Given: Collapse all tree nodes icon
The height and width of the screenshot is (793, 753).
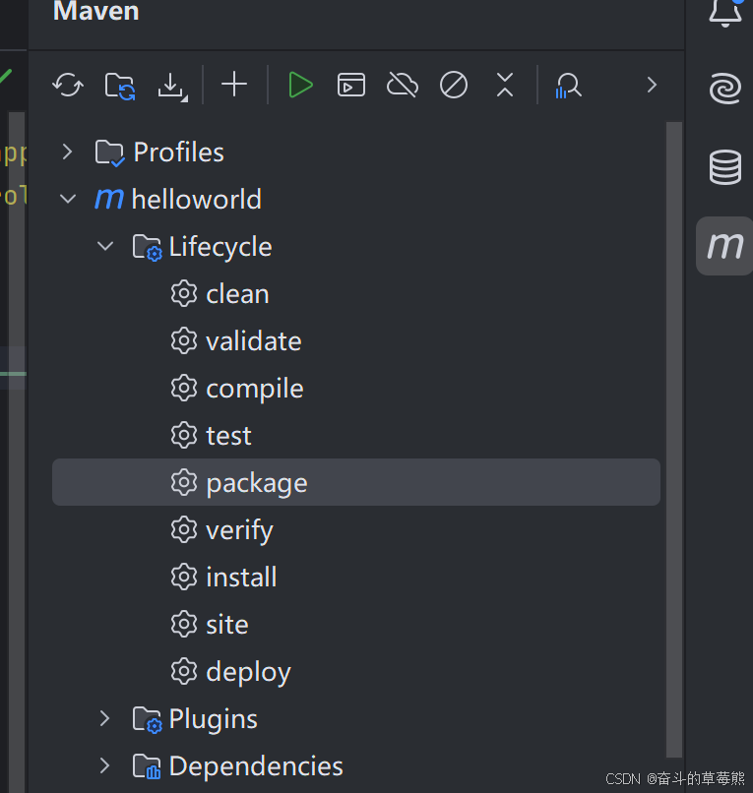Looking at the screenshot, I should click(x=505, y=85).
